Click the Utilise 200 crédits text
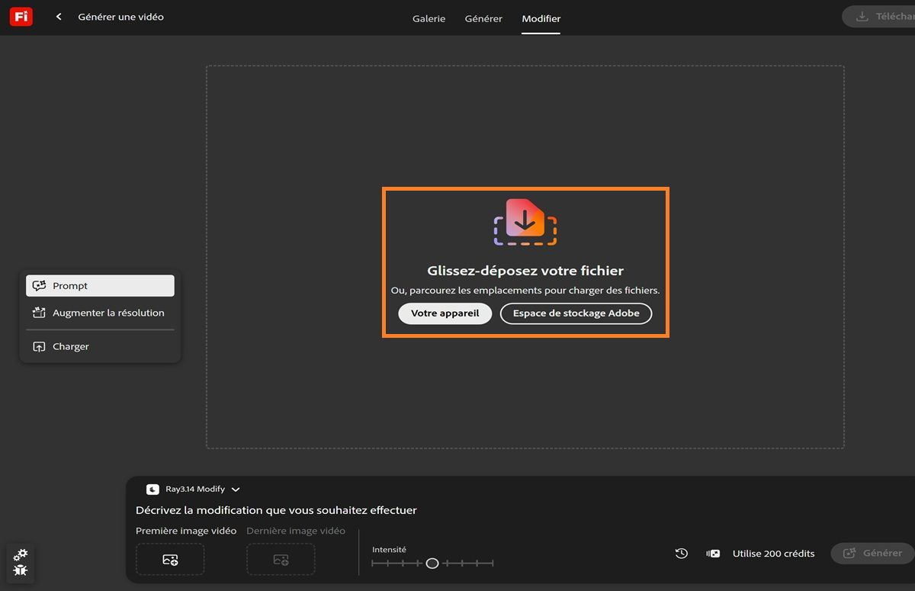Image resolution: width=915 pixels, height=591 pixels. (x=773, y=554)
